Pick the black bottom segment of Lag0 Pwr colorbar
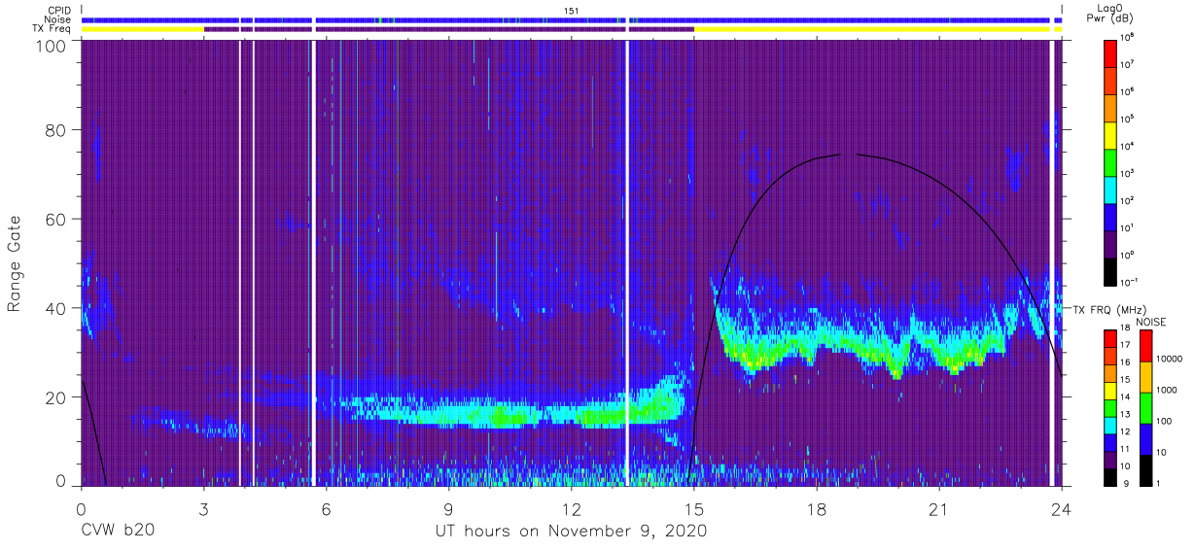This screenshot has height=551, width=1194. (1110, 272)
